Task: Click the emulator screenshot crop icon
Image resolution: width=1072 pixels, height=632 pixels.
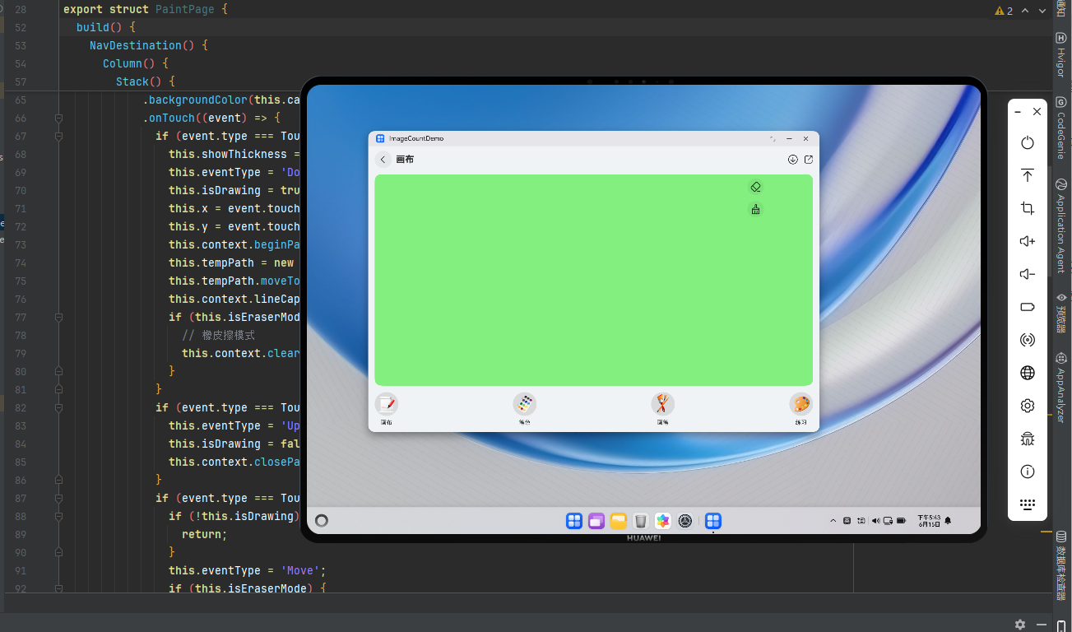Action: pyautogui.click(x=1028, y=208)
